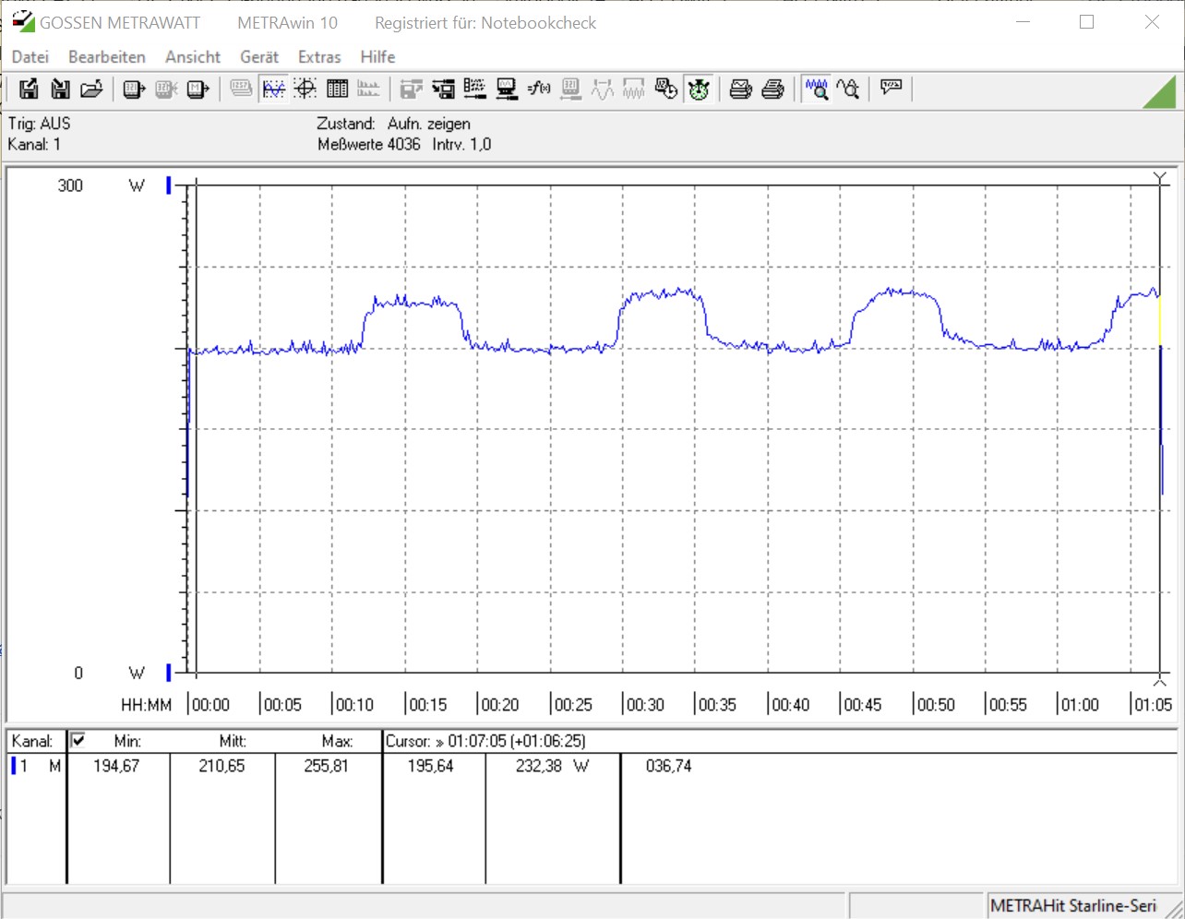
Task: Click the blue marker at 300 W
Action: pos(169,185)
